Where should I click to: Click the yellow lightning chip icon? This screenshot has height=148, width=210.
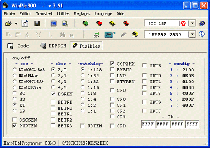pos(112,24)
